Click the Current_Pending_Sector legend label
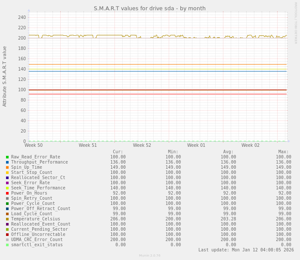This screenshot has width=300, height=260. pos(39,229)
